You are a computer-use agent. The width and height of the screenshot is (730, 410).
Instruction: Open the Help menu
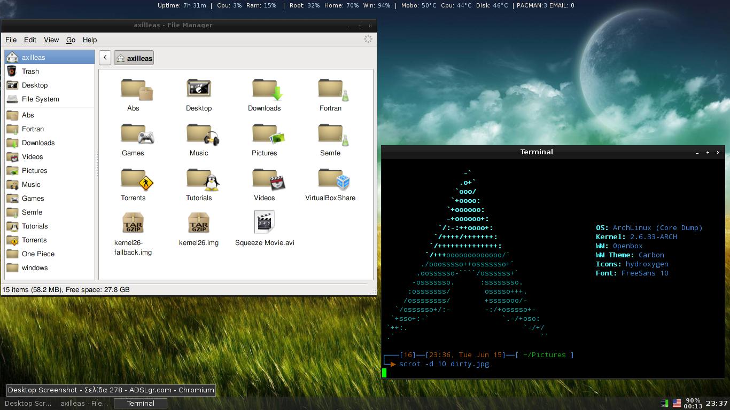(90, 40)
